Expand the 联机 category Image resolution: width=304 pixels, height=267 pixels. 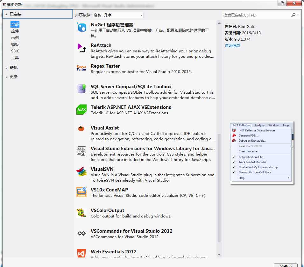[x=6, y=68]
